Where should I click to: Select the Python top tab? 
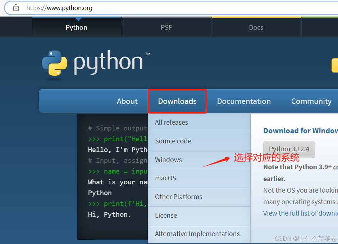tap(77, 27)
